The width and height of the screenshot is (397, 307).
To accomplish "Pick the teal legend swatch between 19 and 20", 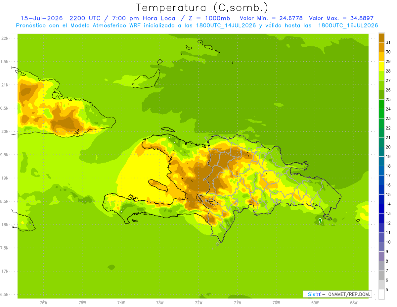I will (x=381, y=152).
